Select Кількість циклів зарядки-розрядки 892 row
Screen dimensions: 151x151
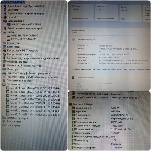coord(93,137)
